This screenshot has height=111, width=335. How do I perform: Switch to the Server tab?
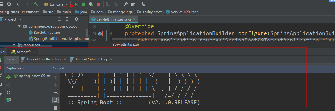12,59
